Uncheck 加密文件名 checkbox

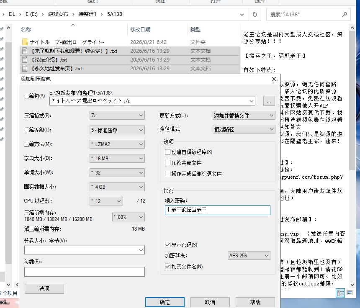[x=167, y=267]
